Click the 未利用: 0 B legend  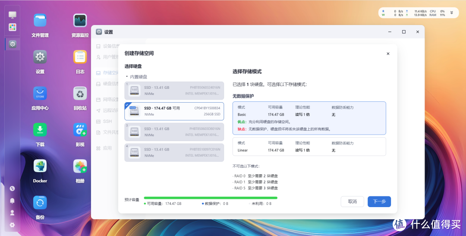pos(260,204)
